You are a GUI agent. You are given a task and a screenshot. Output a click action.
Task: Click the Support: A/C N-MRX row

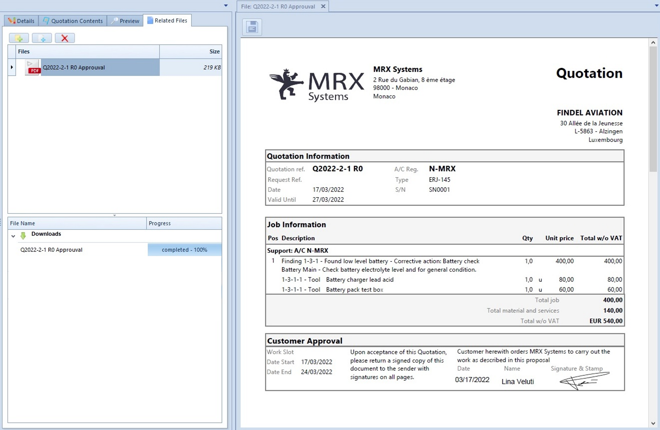point(445,251)
